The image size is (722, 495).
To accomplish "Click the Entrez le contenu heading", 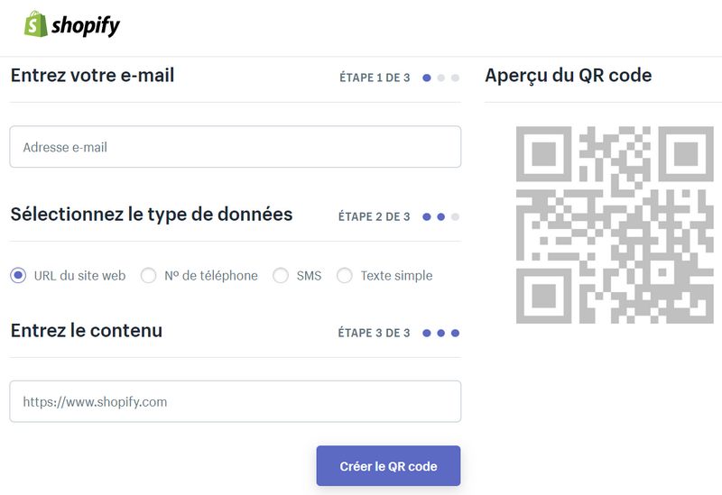I will tap(87, 331).
